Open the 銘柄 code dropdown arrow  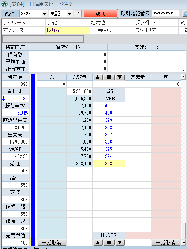click(x=45, y=14)
